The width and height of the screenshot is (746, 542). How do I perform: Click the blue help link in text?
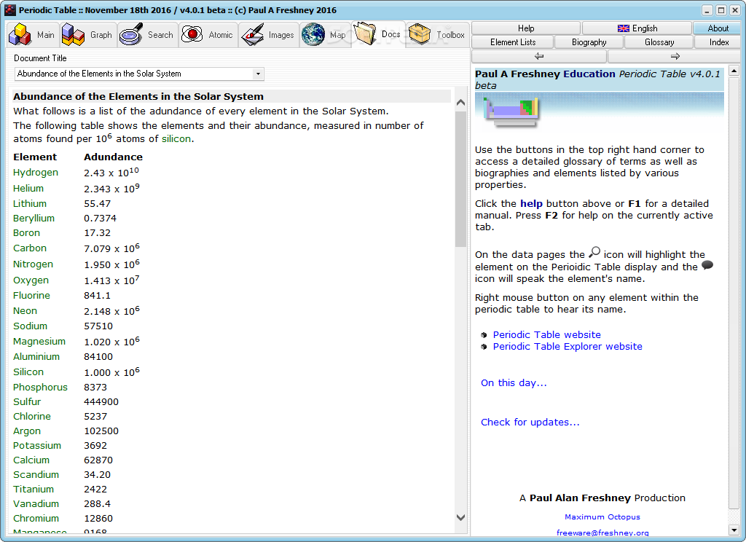(531, 204)
